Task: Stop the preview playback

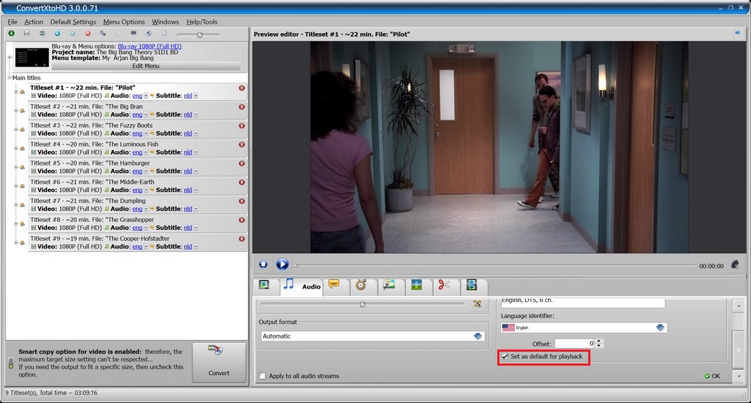Action: 263,265
